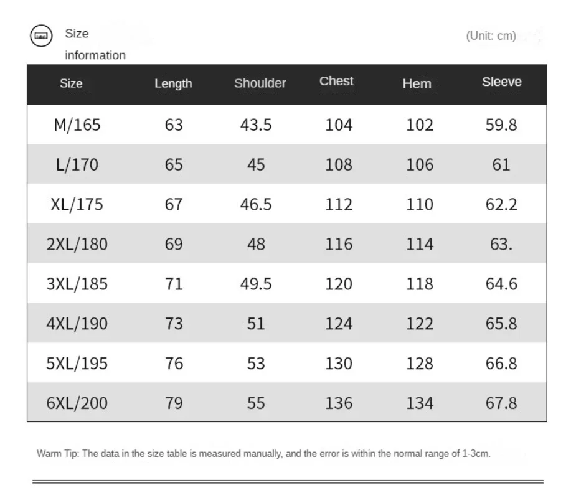This screenshot has width=571, height=498.
Task: Click the 67.8 sleeve value for 6XL/200
Action: (x=501, y=403)
